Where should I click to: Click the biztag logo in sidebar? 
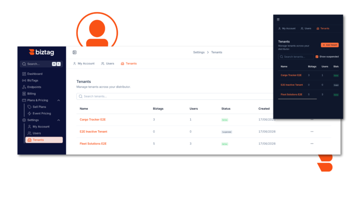coord(42,52)
